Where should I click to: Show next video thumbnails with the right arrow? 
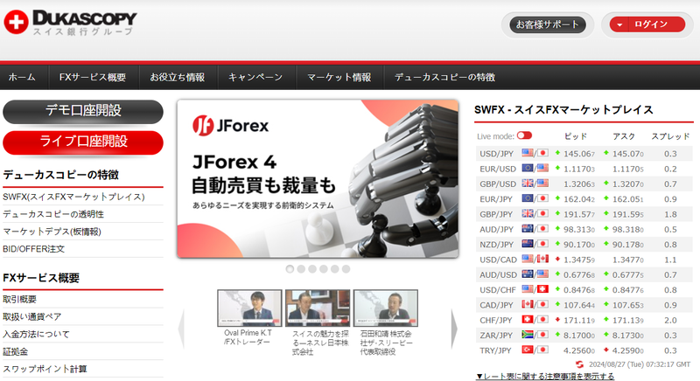coord(454,329)
